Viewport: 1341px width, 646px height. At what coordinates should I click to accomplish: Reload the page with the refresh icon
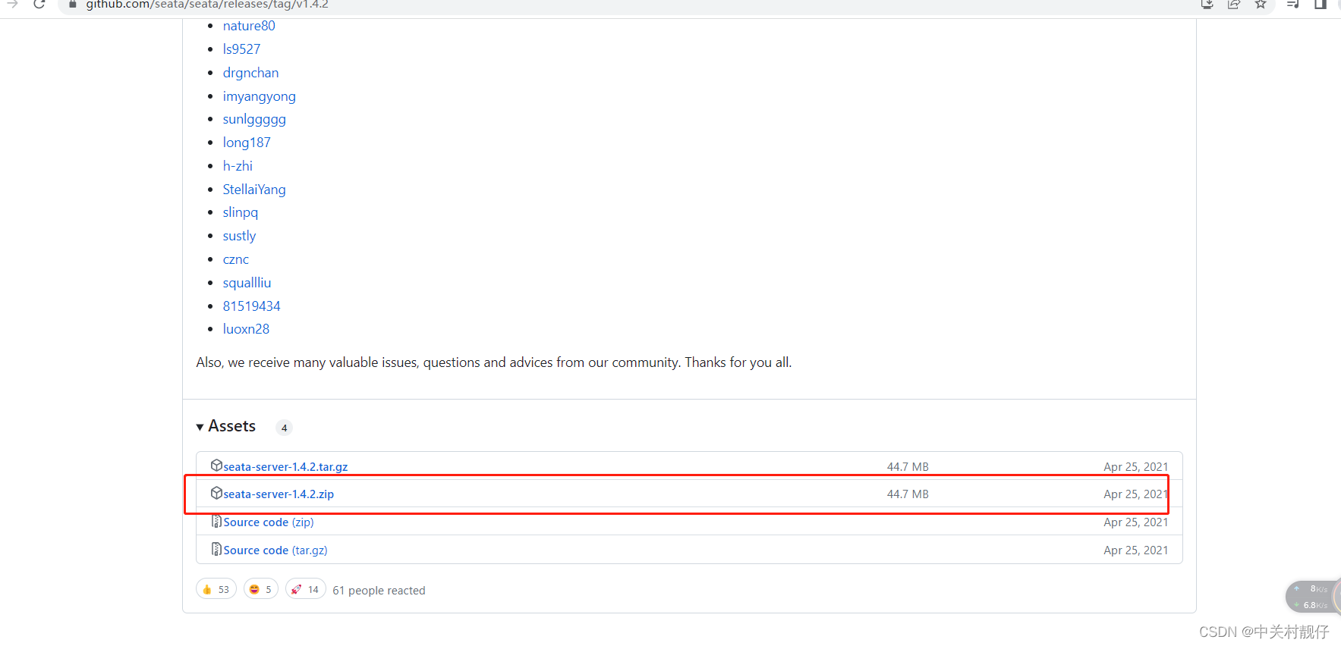(39, 5)
